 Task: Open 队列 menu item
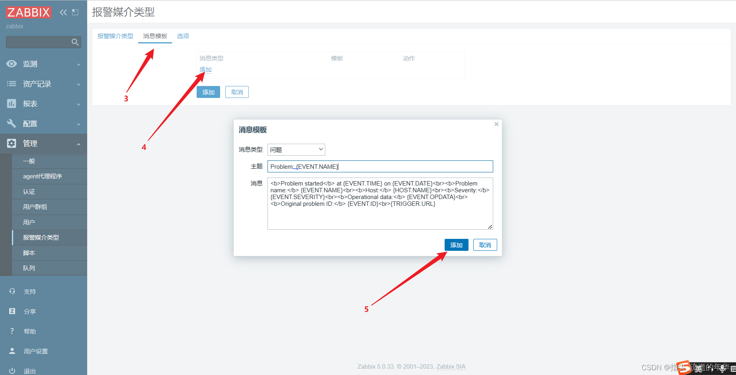49,268
